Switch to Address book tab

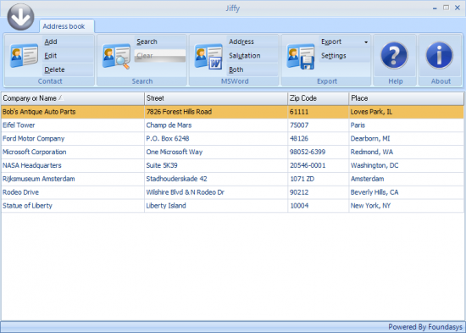67,26
